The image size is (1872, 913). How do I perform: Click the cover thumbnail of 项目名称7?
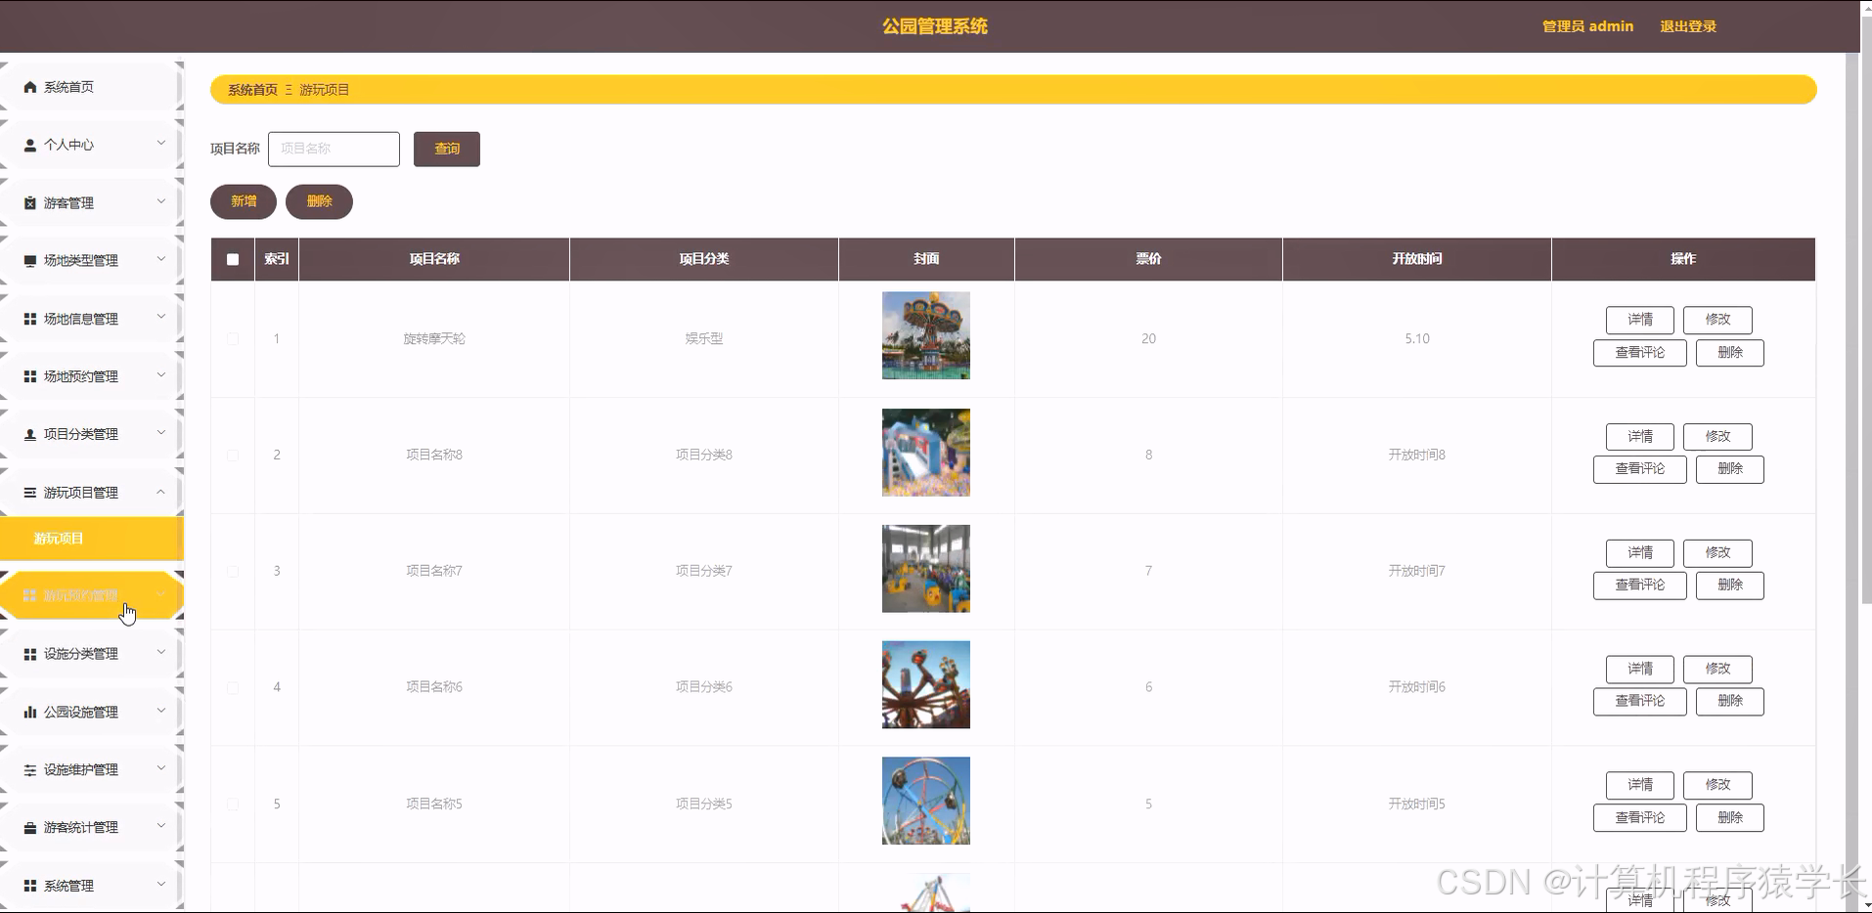(x=926, y=568)
